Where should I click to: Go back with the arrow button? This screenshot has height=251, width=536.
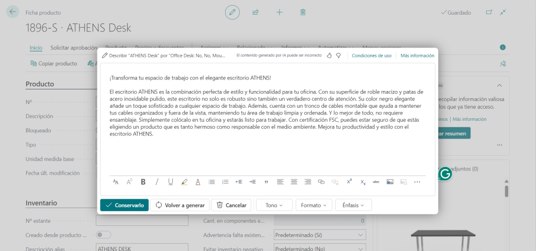pyautogui.click(x=13, y=12)
